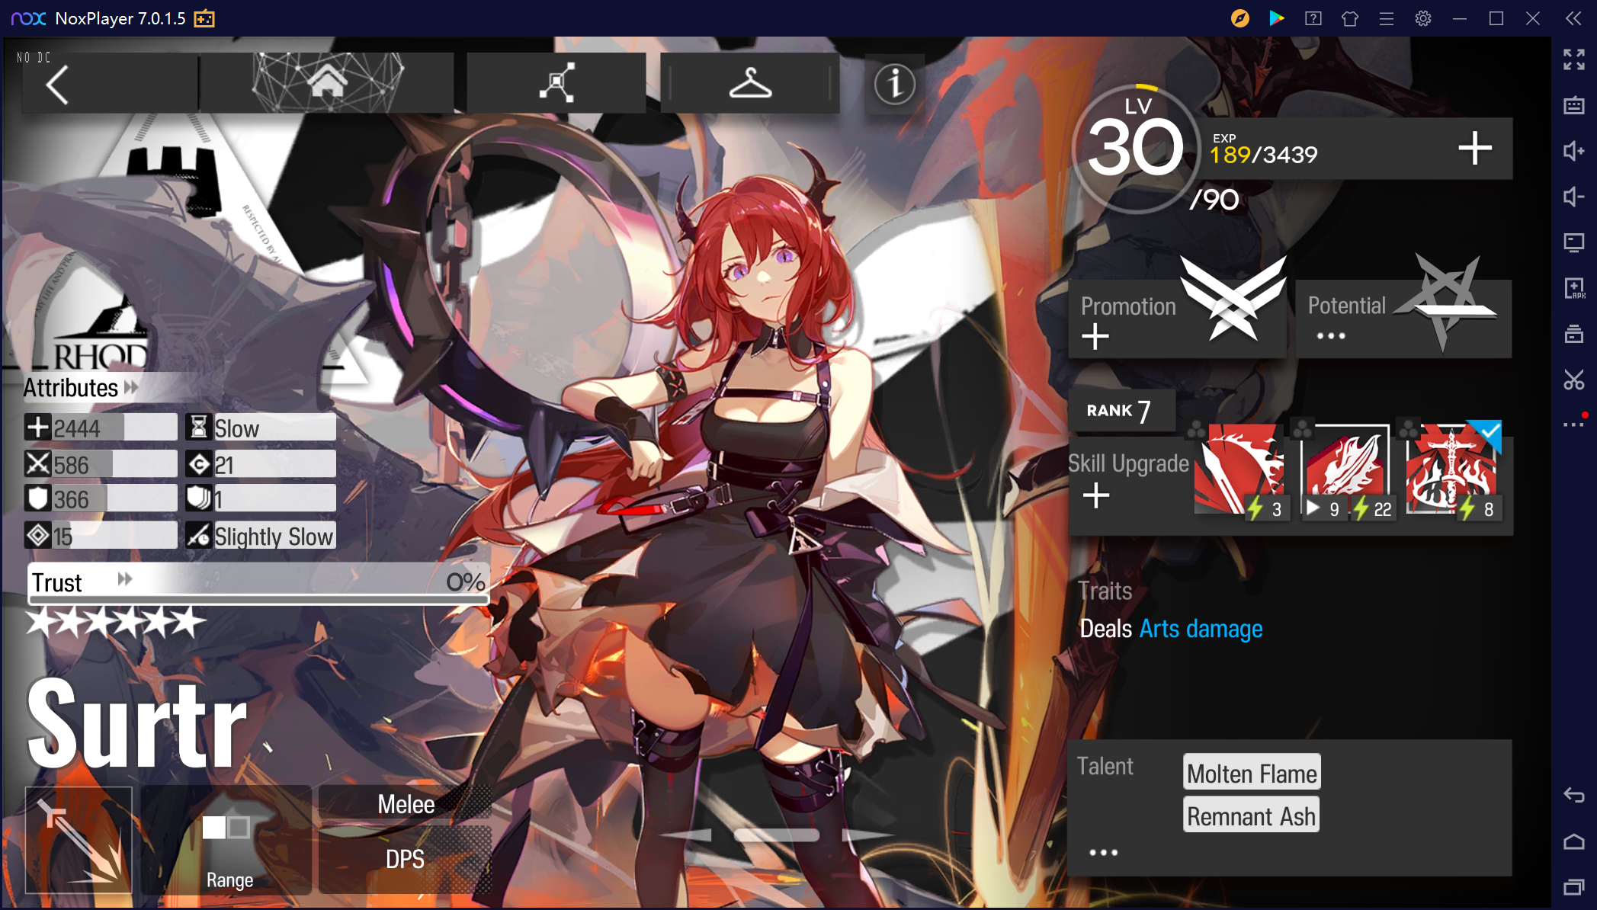The height and width of the screenshot is (910, 1597).
Task: View the deployment cost value 21
Action: (x=260, y=464)
